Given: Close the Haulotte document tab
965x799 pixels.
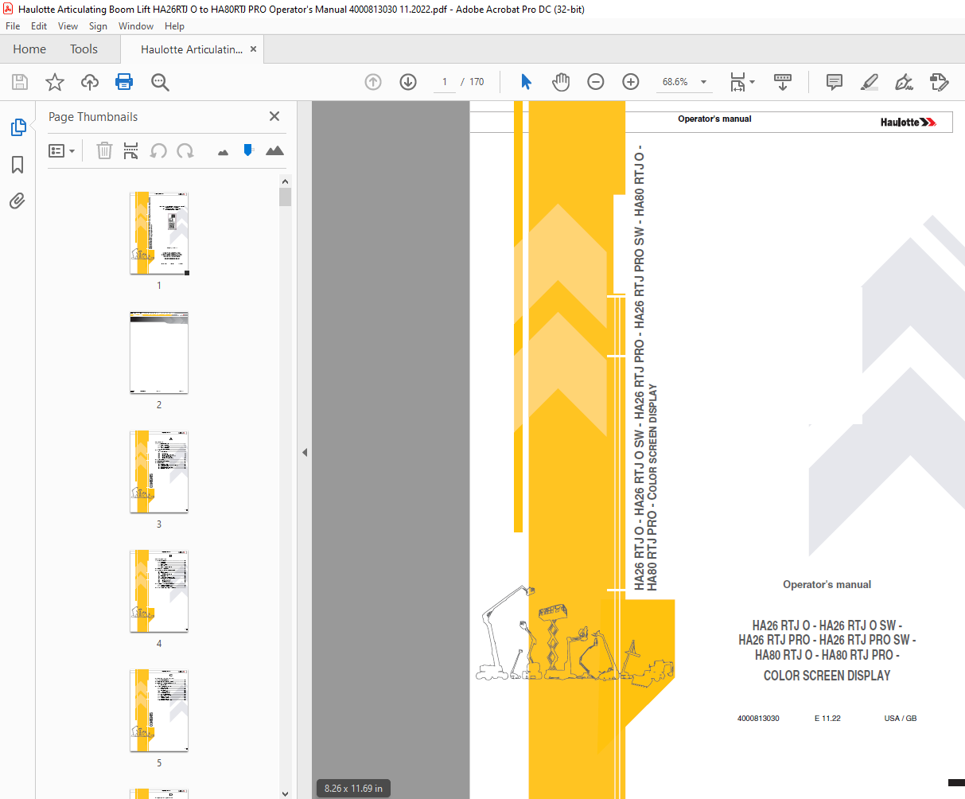Looking at the screenshot, I should click(253, 49).
